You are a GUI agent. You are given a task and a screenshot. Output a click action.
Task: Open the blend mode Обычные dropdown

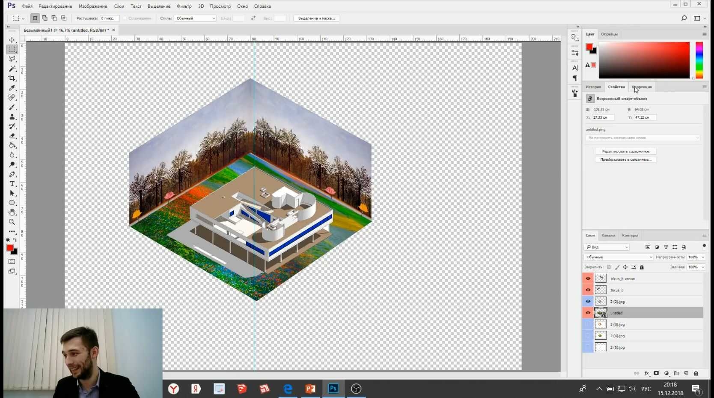tap(618, 257)
